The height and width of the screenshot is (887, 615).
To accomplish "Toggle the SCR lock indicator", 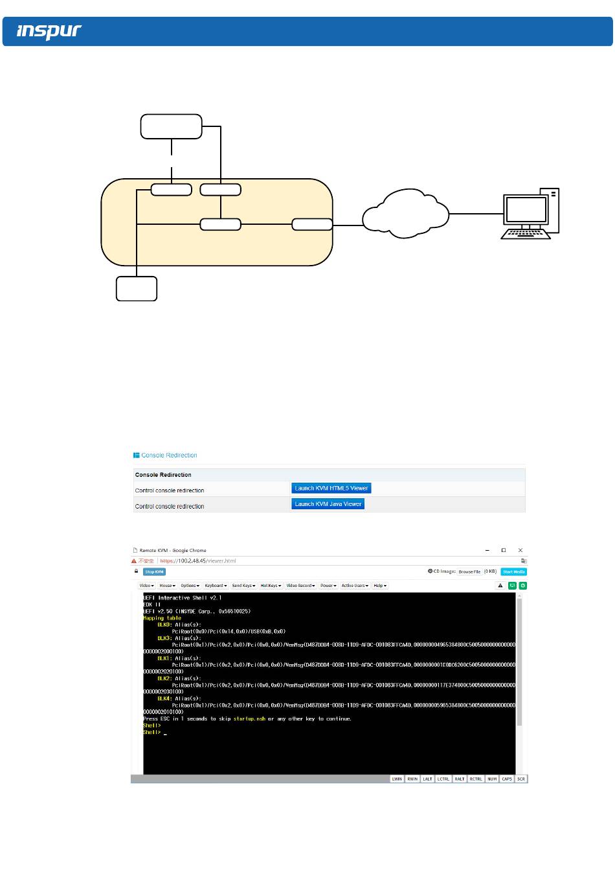I will (521, 779).
